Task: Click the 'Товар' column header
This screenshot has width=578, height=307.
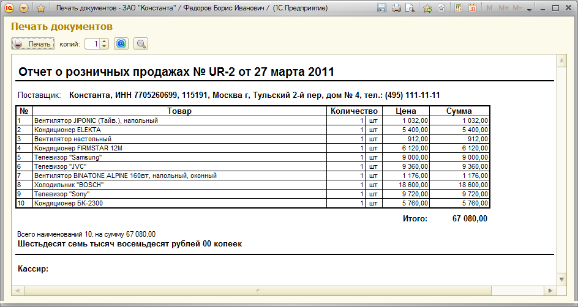Action: (x=179, y=111)
